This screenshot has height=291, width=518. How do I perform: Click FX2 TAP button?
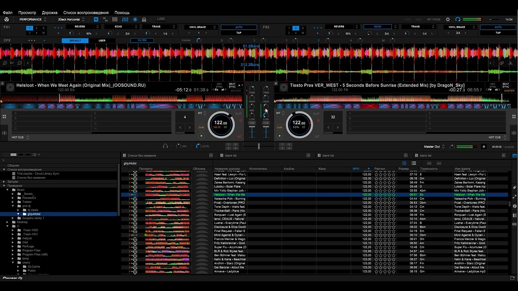click(x=498, y=33)
